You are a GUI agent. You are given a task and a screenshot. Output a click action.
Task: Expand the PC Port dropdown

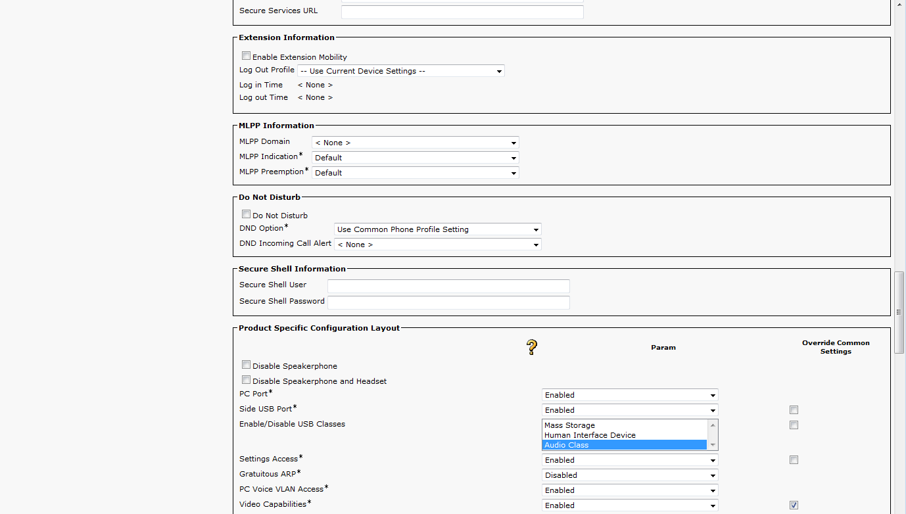629,395
